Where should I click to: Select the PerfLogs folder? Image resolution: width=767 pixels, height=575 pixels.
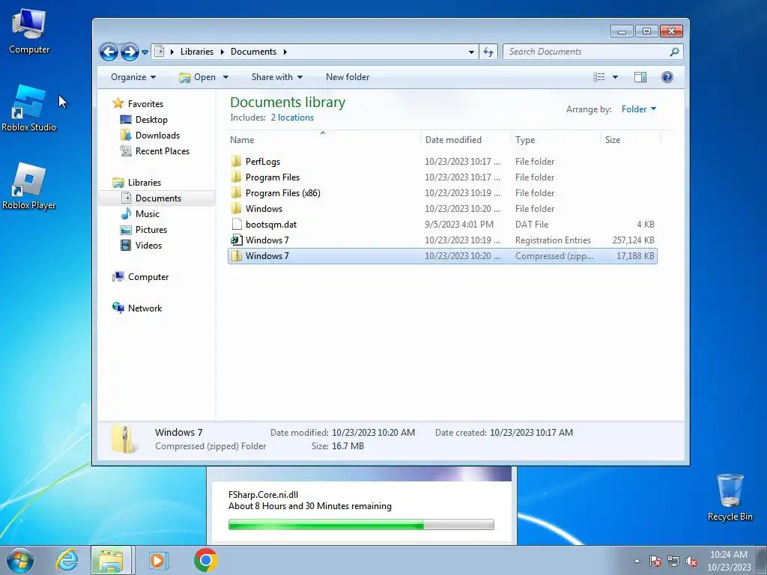(x=442, y=162)
